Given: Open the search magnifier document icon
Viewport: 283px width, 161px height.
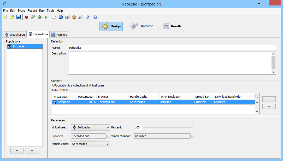Looking at the screenshot, I should pos(80,17).
